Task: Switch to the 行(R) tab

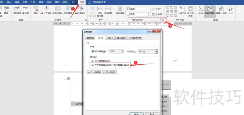Action: pos(100,38)
